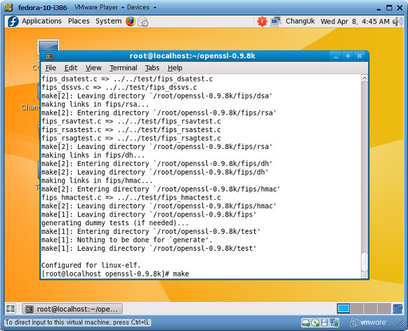
Task: Minimize the terminal window
Action: click(x=336, y=56)
